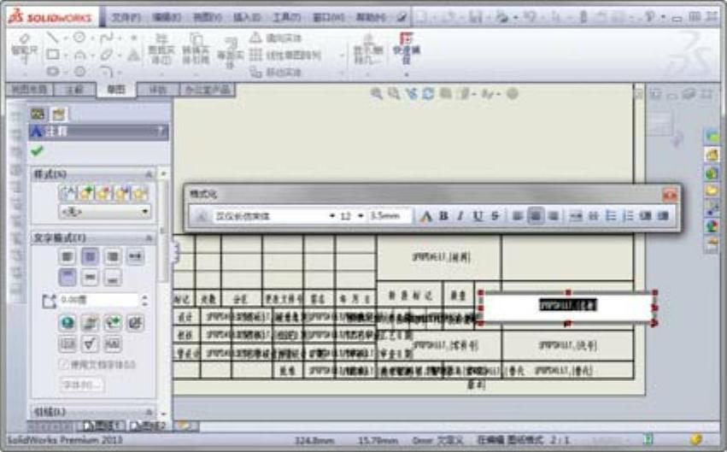The image size is (727, 452).
Task: Click the 3.5mm height field
Action: (x=390, y=216)
